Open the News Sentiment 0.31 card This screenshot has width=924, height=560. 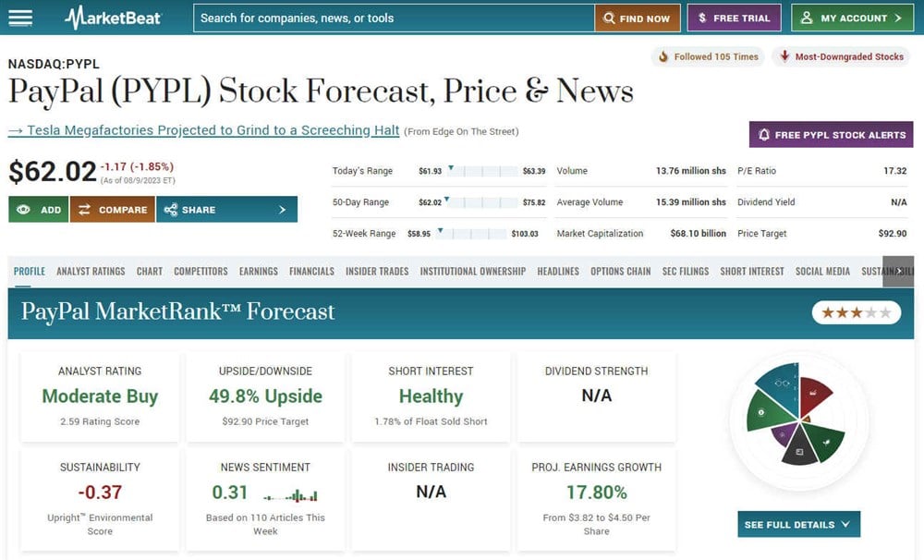click(265, 499)
